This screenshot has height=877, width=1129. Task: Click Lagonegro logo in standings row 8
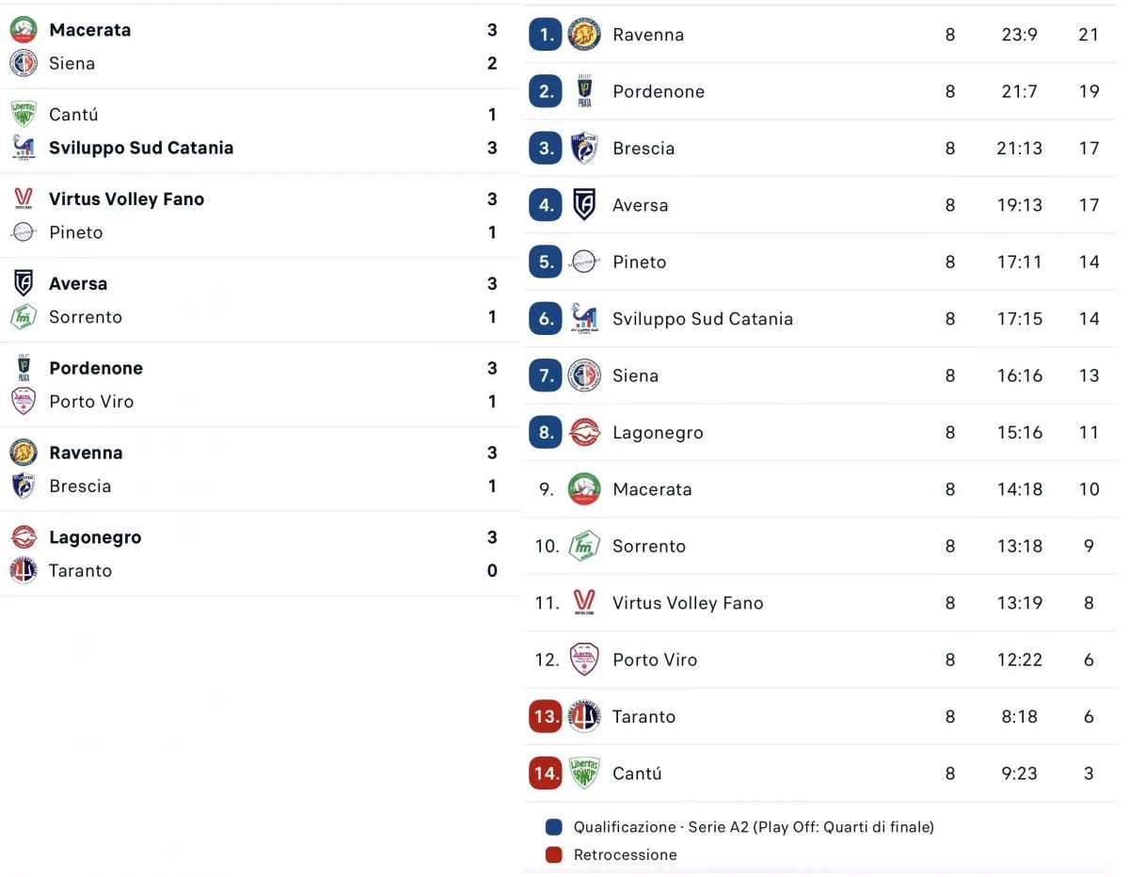(584, 433)
